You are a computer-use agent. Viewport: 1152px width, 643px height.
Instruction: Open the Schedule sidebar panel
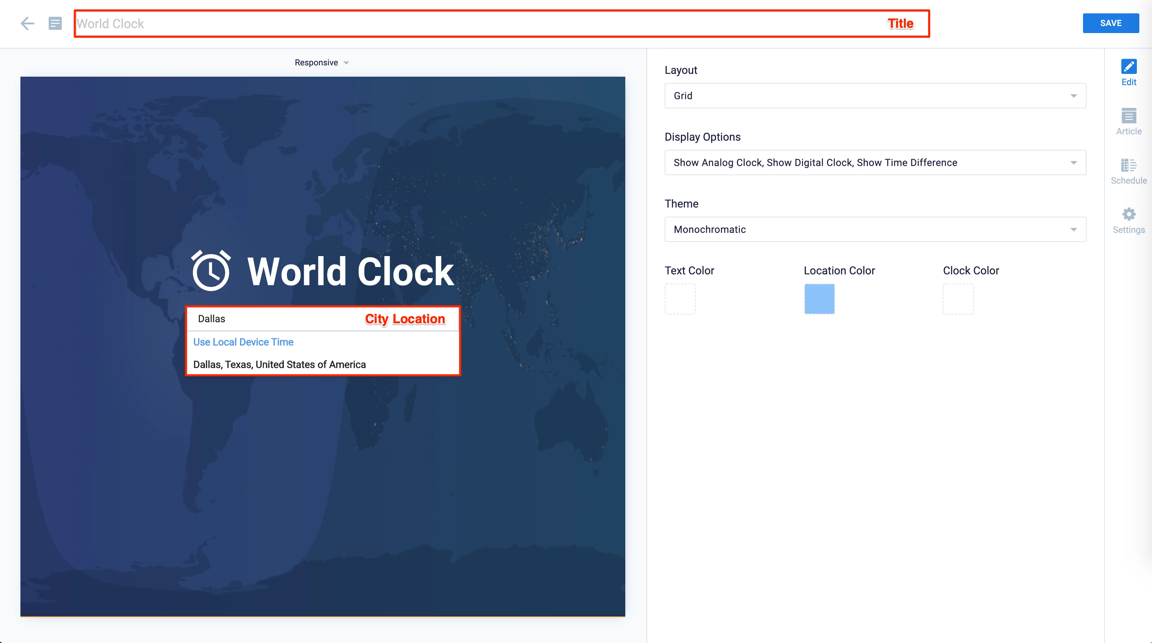pyautogui.click(x=1128, y=171)
